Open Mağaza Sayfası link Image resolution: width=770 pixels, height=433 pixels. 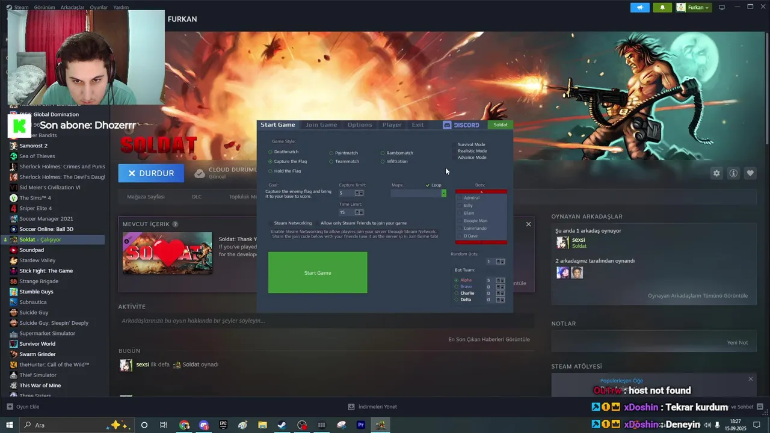[x=146, y=197]
